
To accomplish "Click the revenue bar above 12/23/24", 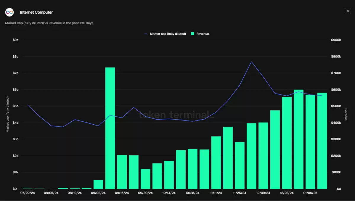I will 287,143.
